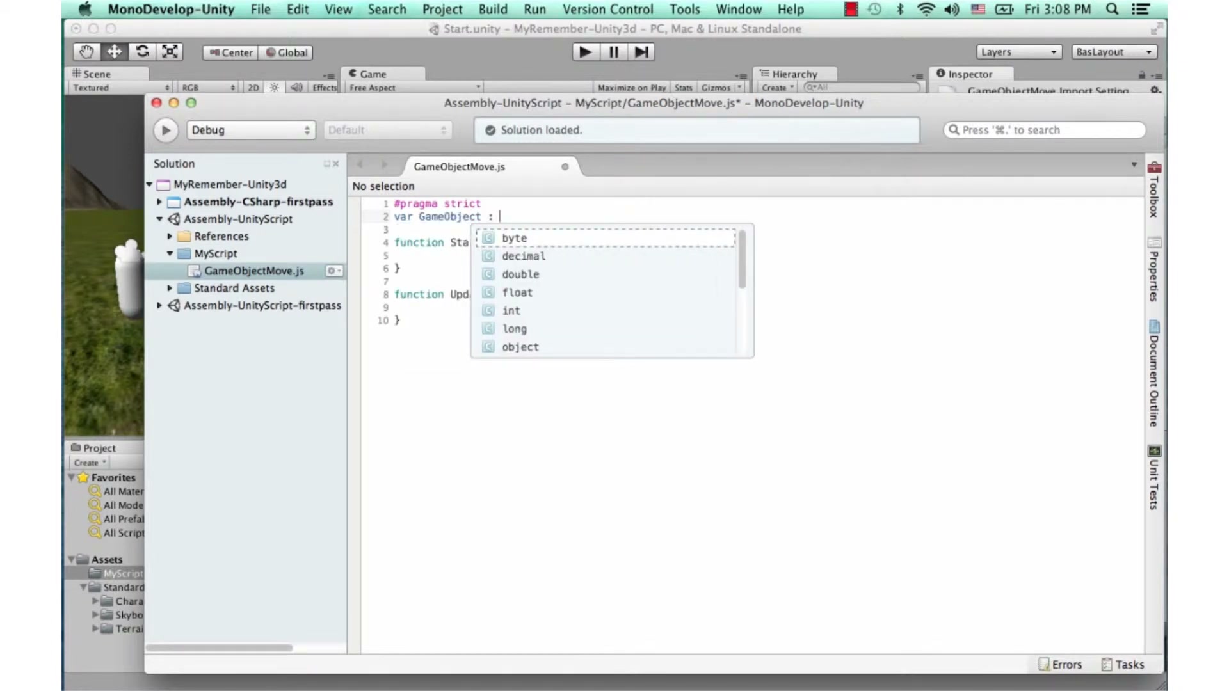This screenshot has height=691, width=1229.
Task: Open the Apple menu
Action: pyautogui.click(x=84, y=9)
